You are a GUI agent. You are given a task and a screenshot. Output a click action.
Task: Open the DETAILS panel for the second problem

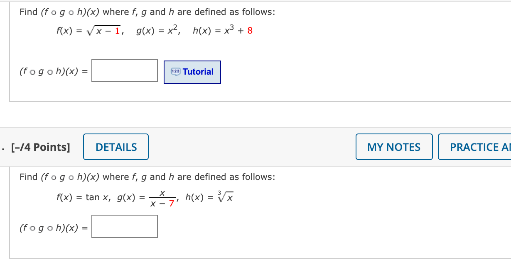click(x=115, y=147)
